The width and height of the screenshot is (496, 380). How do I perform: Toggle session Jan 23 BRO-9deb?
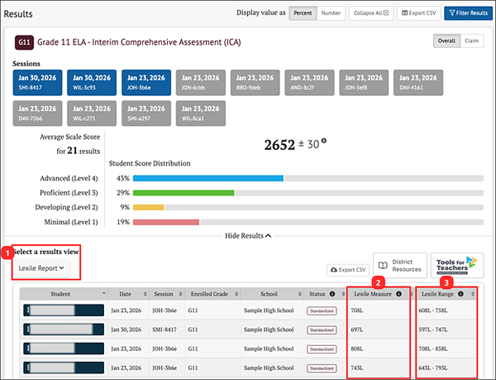255,82
